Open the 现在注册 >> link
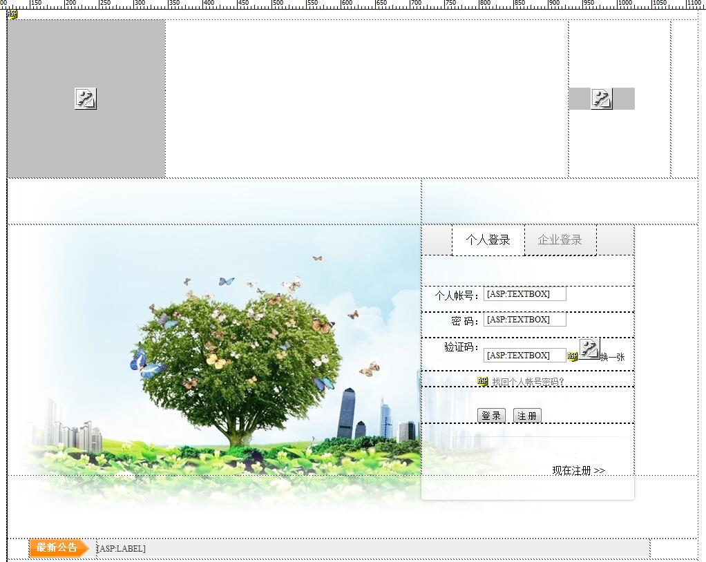The width and height of the screenshot is (706, 562). 579,471
